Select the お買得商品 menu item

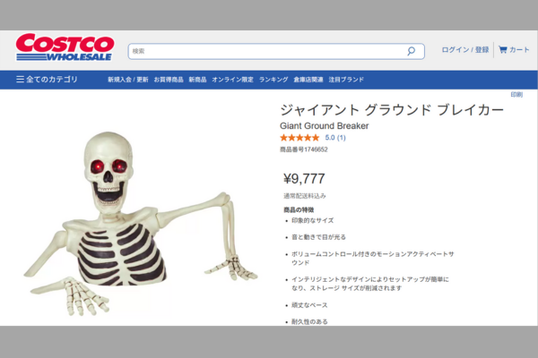pyautogui.click(x=169, y=80)
